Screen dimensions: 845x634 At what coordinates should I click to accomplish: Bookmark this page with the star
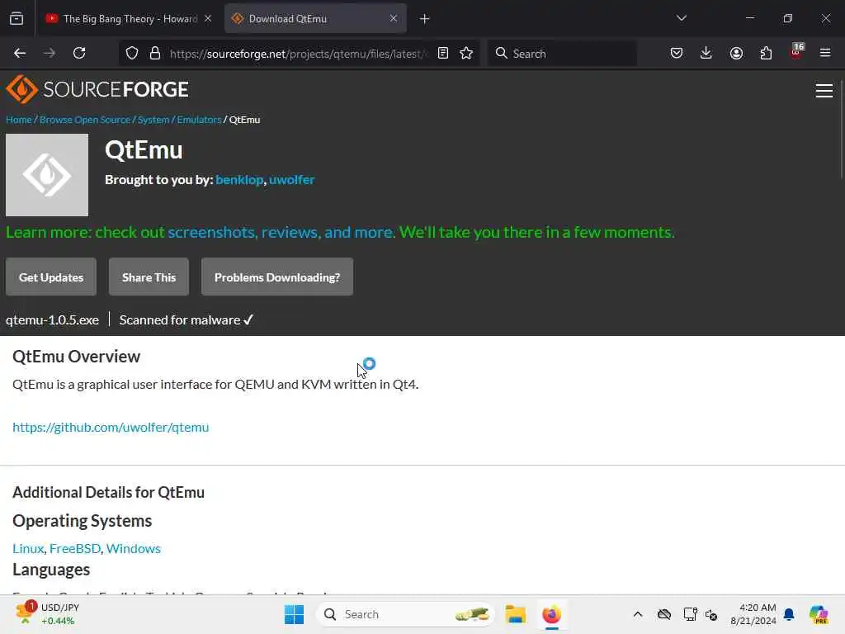[x=466, y=53]
